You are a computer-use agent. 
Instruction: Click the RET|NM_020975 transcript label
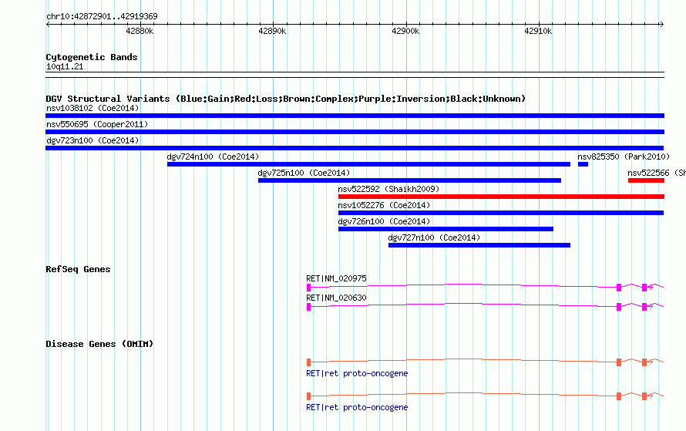point(336,278)
